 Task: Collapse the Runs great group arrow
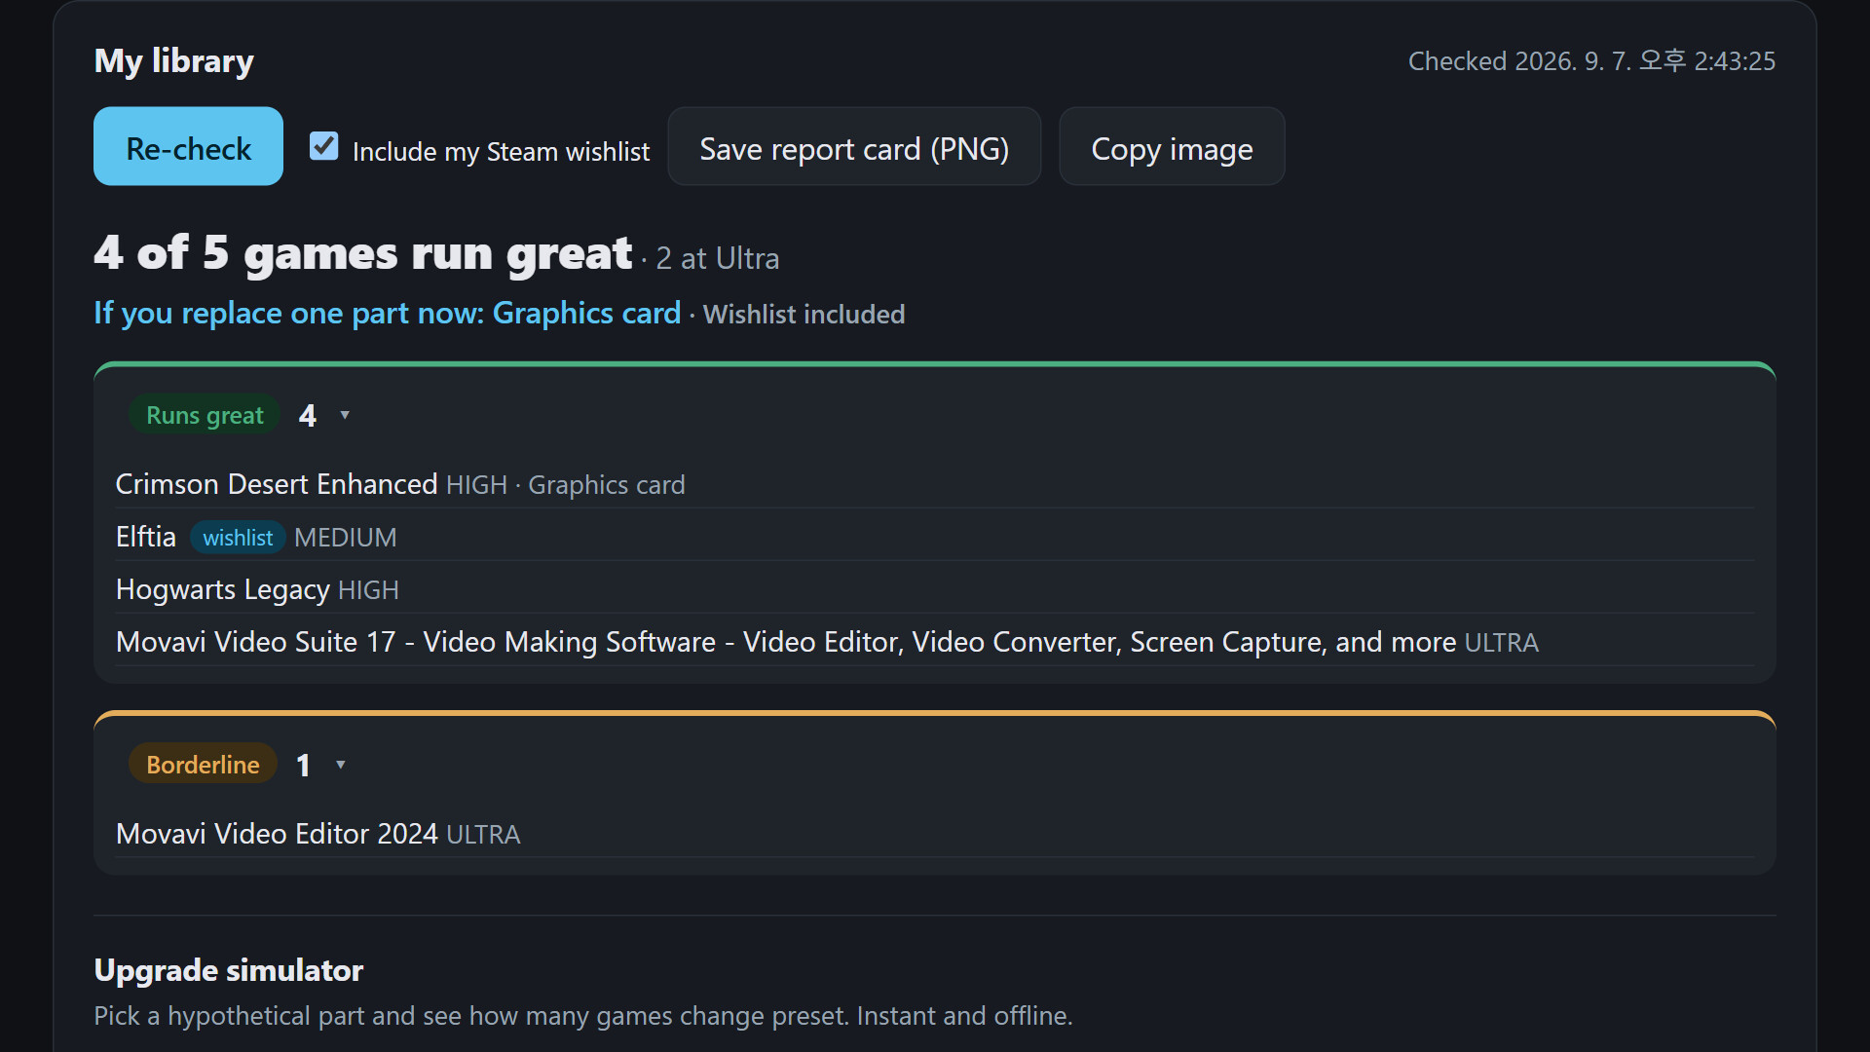(x=344, y=416)
